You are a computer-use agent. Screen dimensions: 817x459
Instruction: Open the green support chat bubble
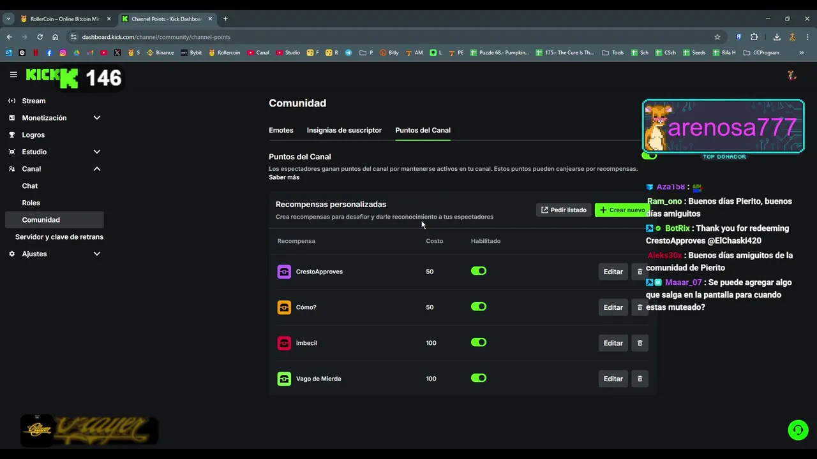798,430
